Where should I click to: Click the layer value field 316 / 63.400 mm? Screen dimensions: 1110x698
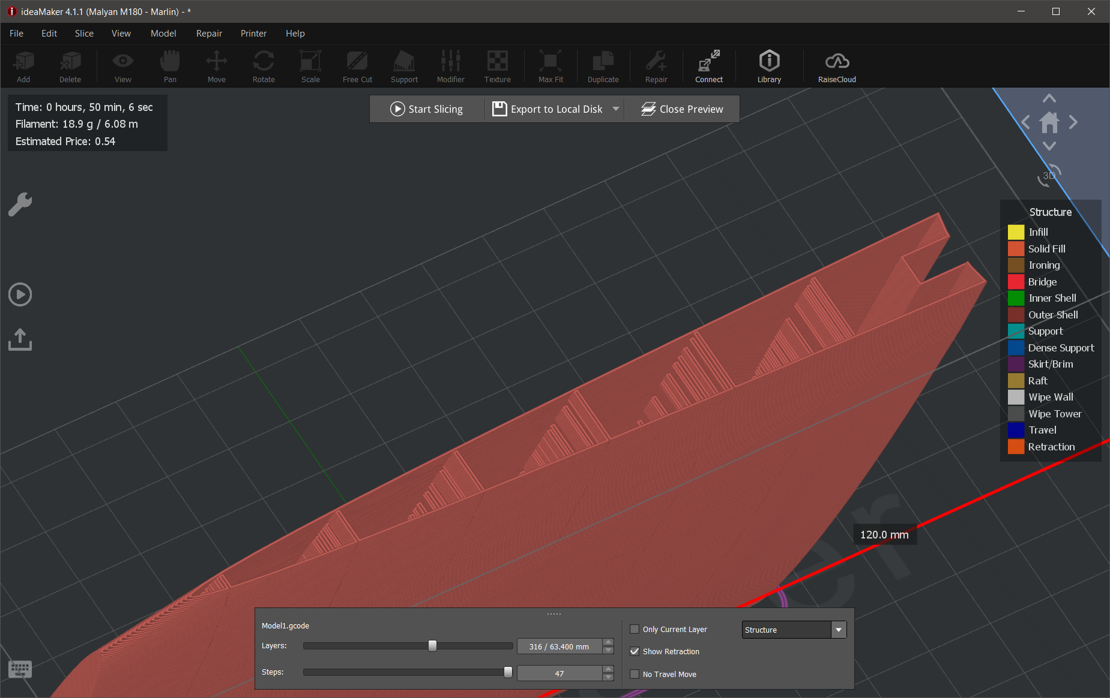click(x=560, y=646)
